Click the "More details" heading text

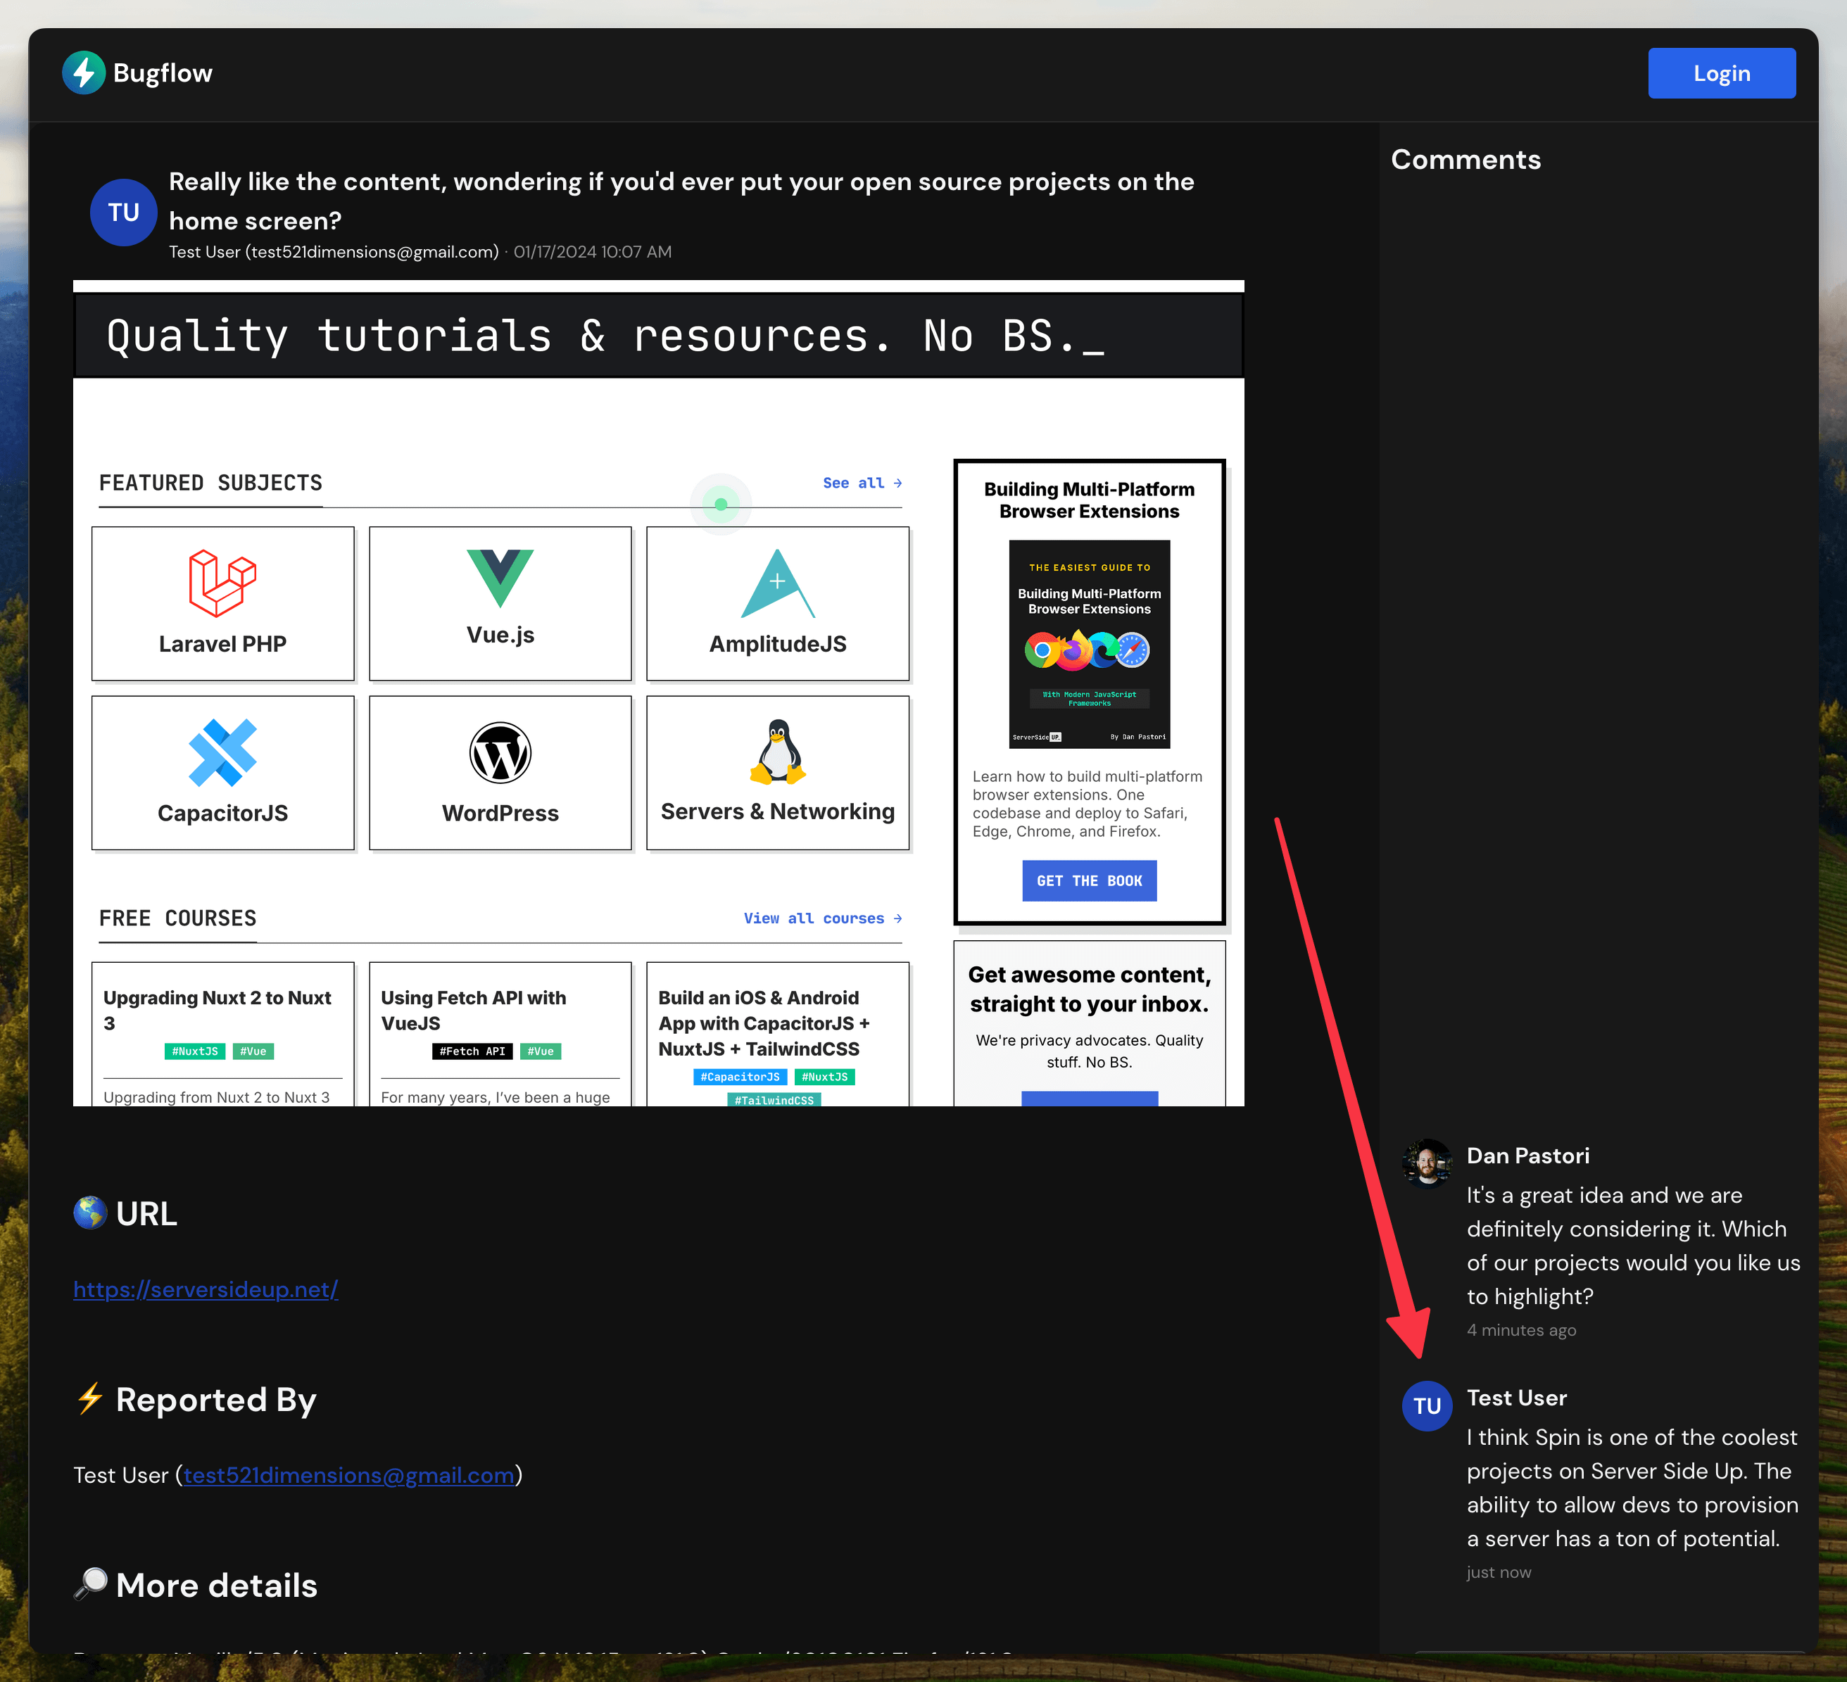click(217, 1585)
